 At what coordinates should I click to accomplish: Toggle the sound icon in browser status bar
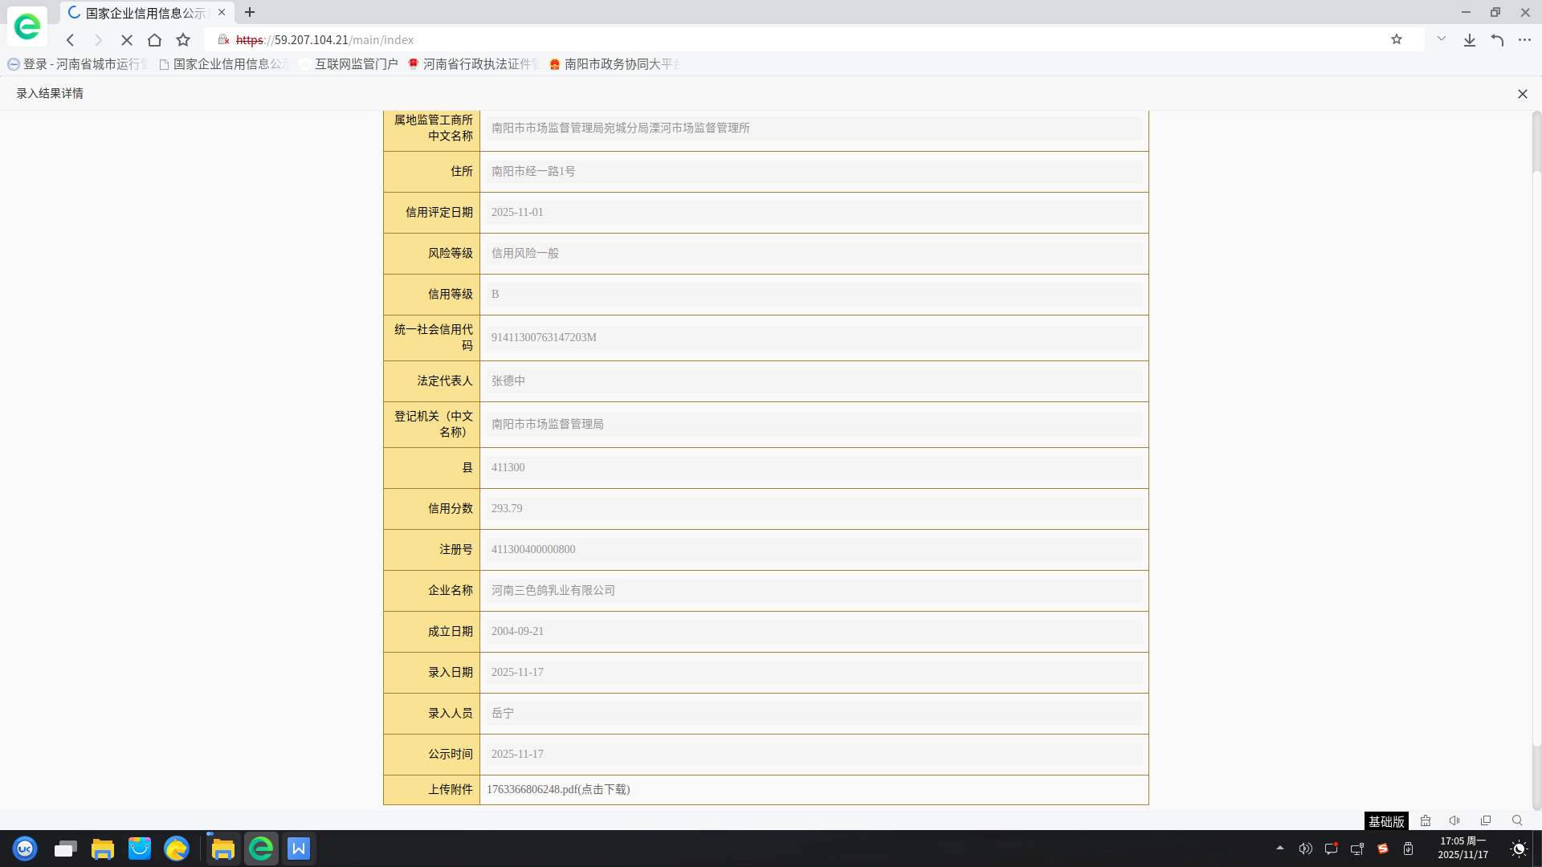(1454, 820)
